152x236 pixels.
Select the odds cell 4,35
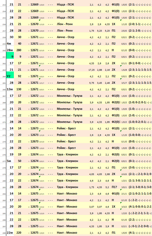click(99, 187)
